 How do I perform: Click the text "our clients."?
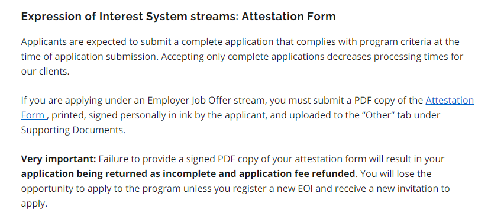(46, 71)
